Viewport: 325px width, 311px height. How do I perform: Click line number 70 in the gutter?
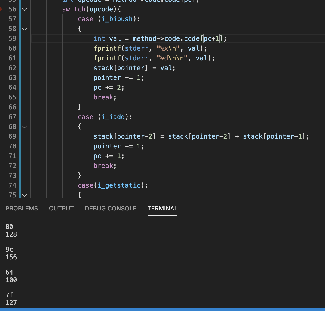point(12,146)
